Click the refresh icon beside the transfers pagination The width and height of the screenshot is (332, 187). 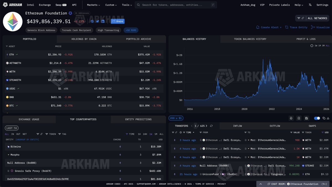tap(211, 125)
